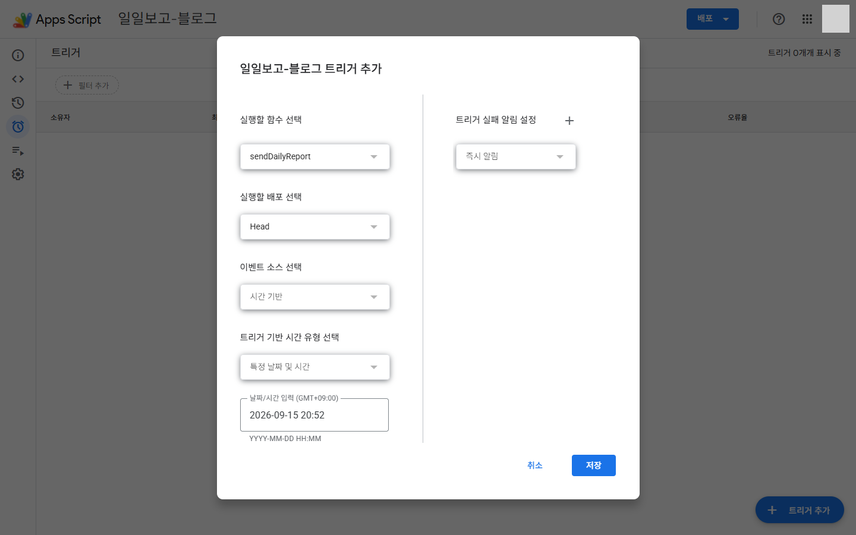Open the 시간 기반 event source dropdown
The height and width of the screenshot is (535, 856).
(315, 297)
